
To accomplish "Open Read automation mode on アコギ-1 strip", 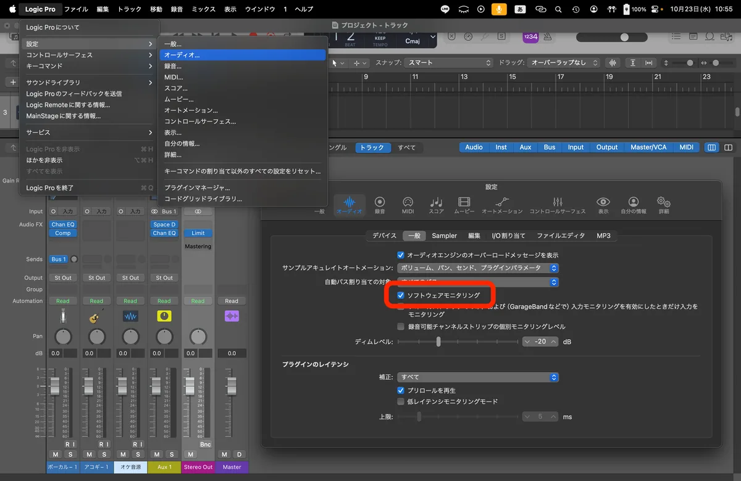I will point(96,301).
